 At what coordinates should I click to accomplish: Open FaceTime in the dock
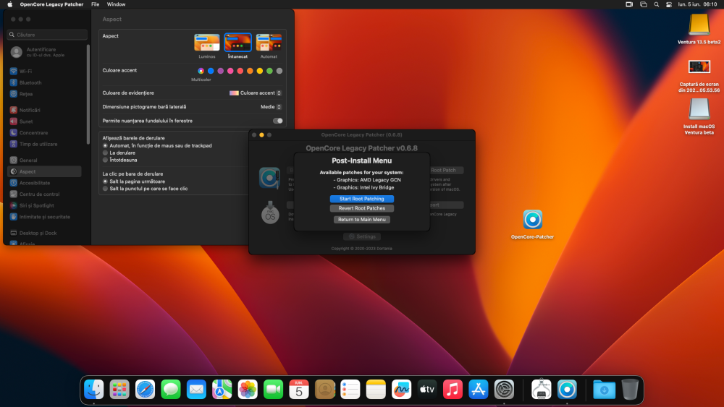point(274,390)
